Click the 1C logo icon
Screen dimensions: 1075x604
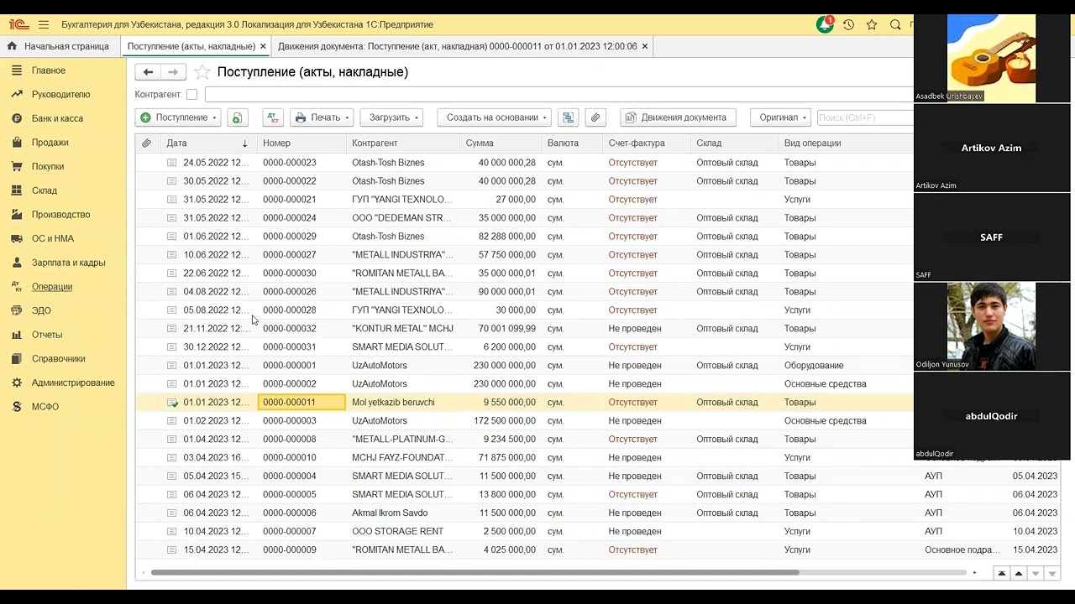pyautogui.click(x=18, y=25)
